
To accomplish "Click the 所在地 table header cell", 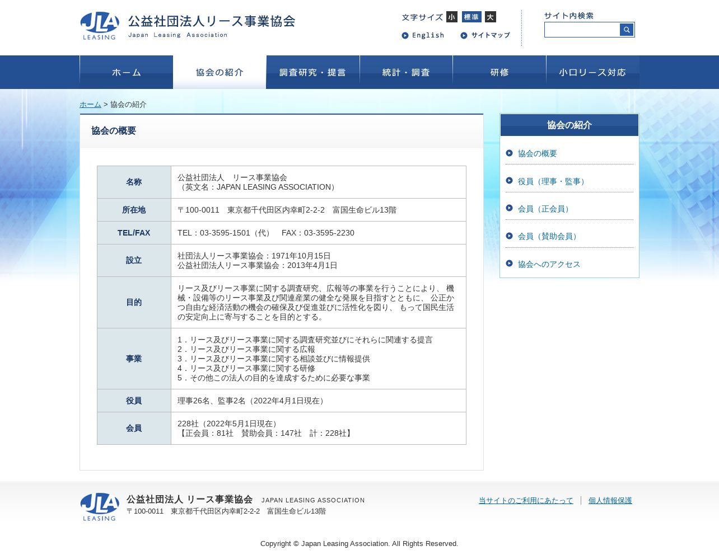I will 134,210.
